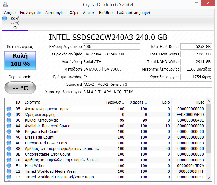Open the Γλώσσα(Language) menu
Viewport: 217px width, 185px height.
tap(133, 13)
